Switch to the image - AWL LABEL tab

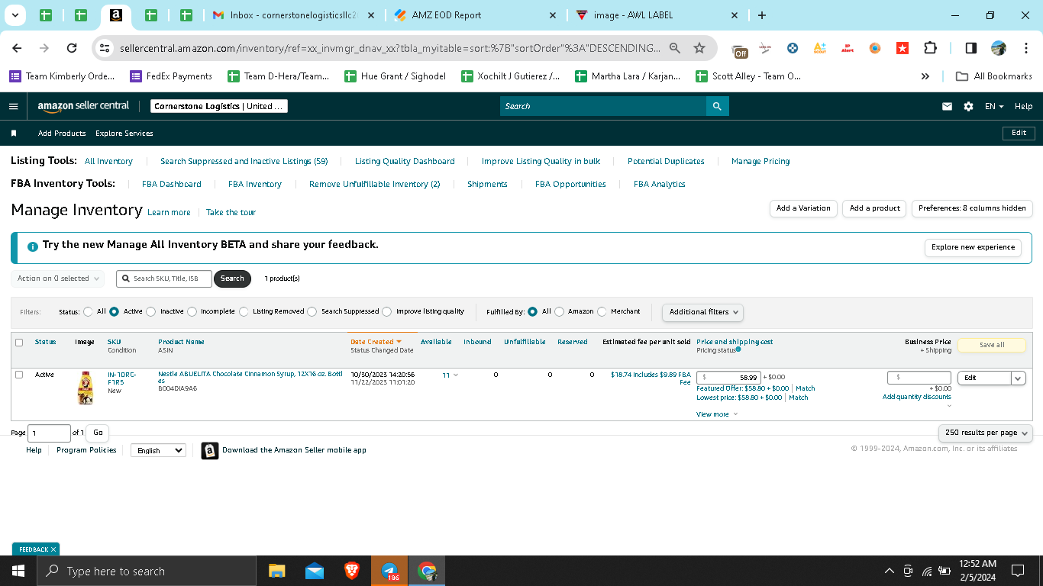[657, 15]
